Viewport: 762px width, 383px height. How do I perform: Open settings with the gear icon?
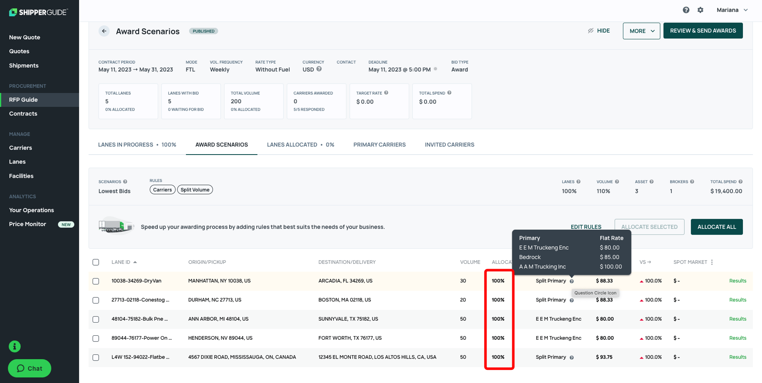coord(701,10)
